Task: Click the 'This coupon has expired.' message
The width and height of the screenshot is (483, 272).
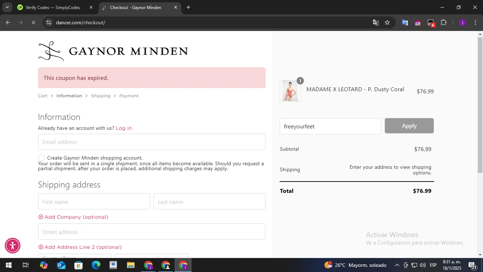Action: 76,78
